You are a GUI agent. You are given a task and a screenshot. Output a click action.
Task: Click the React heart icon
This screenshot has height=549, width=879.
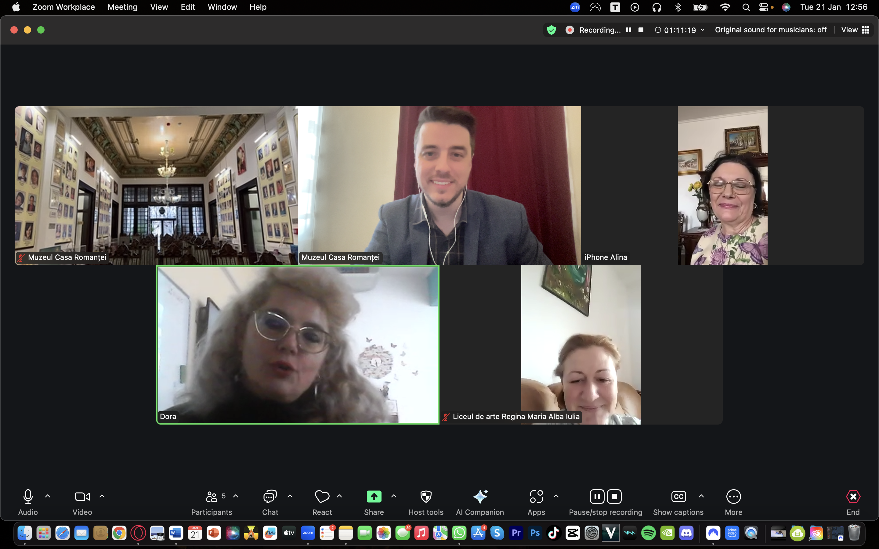(322, 496)
